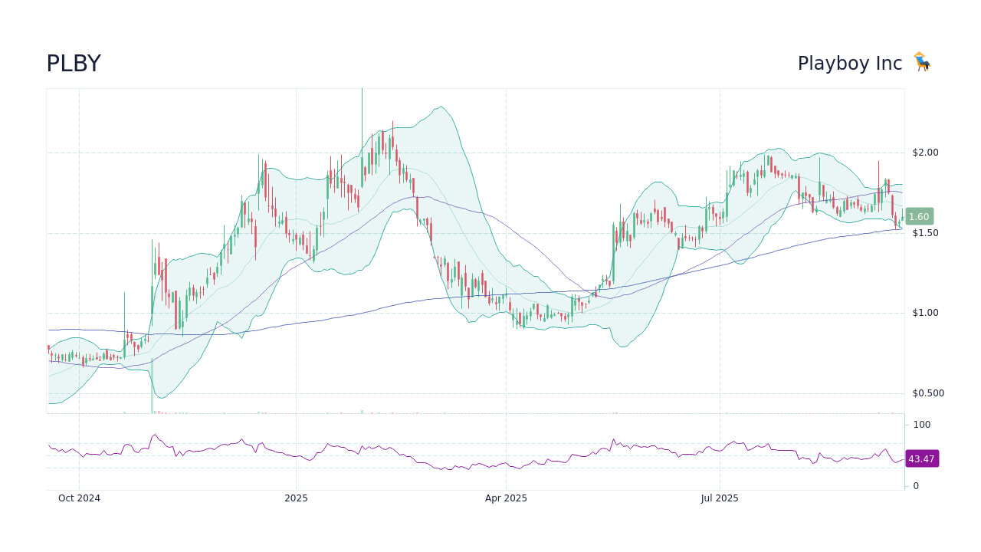Click the Playboy Inc company name

850,63
